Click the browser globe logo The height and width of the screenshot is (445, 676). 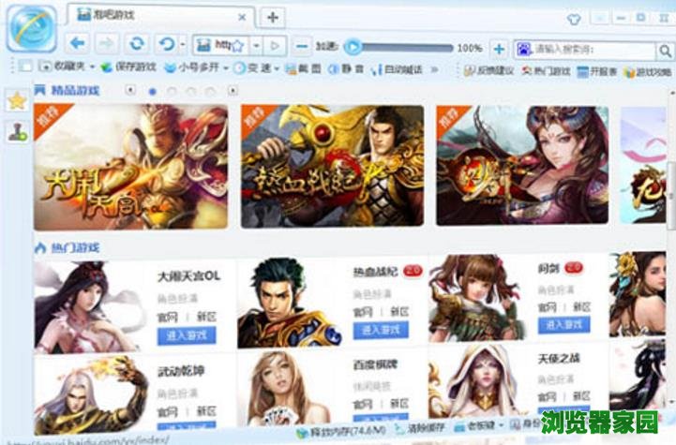32,28
